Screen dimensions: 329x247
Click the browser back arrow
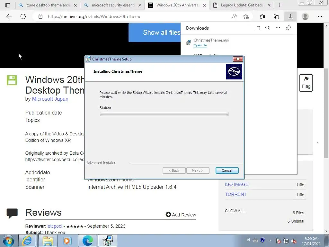tap(9, 16)
